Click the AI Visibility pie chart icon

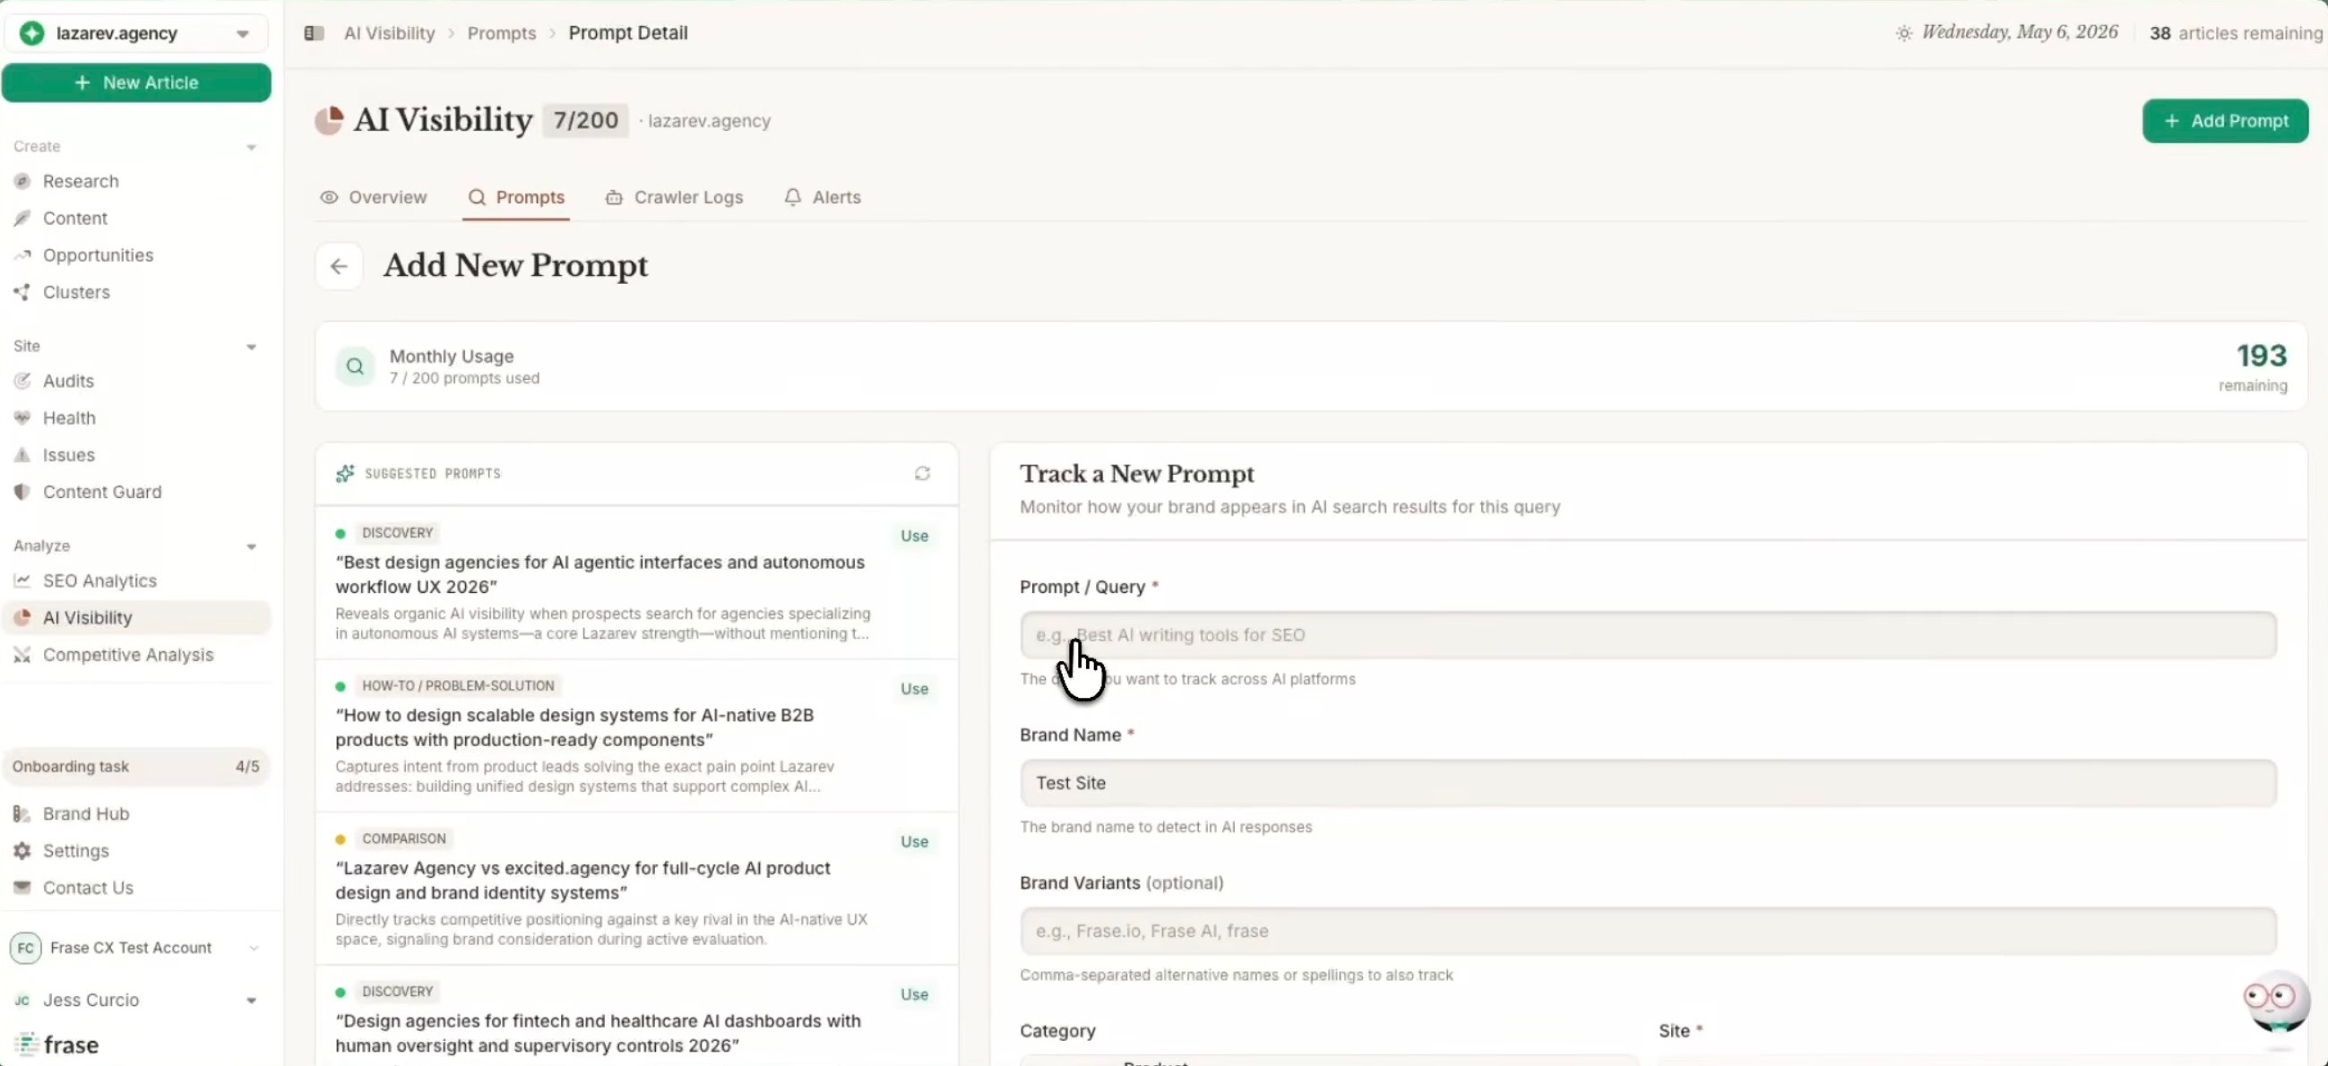point(329,121)
